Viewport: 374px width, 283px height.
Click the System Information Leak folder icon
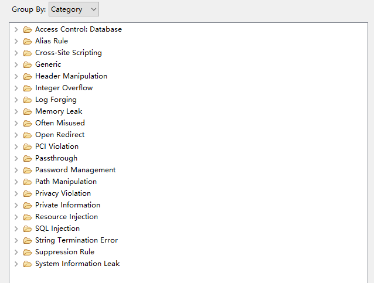28,264
